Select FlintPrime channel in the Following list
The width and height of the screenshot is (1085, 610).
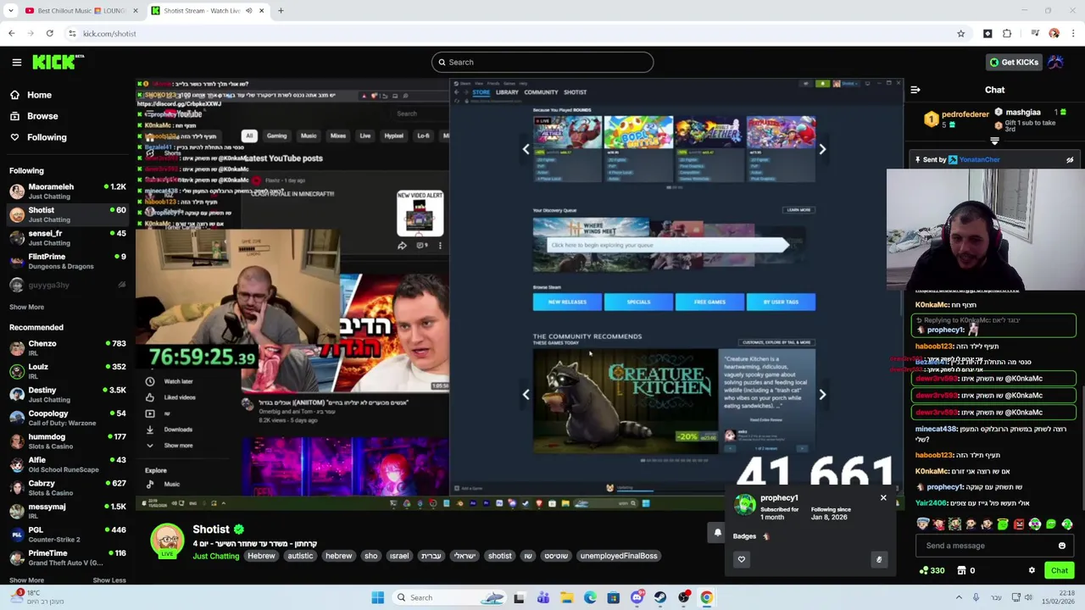(x=66, y=261)
